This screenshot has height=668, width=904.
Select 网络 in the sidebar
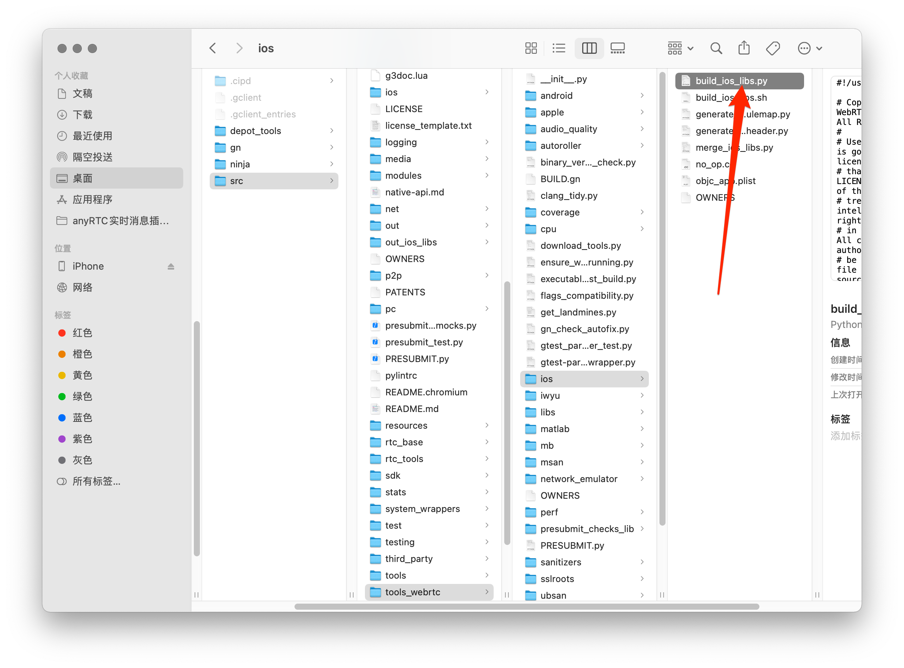[116, 287]
